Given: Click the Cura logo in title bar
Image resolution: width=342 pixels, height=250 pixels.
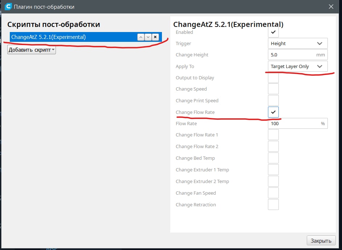Looking at the screenshot, I should 8,7.
